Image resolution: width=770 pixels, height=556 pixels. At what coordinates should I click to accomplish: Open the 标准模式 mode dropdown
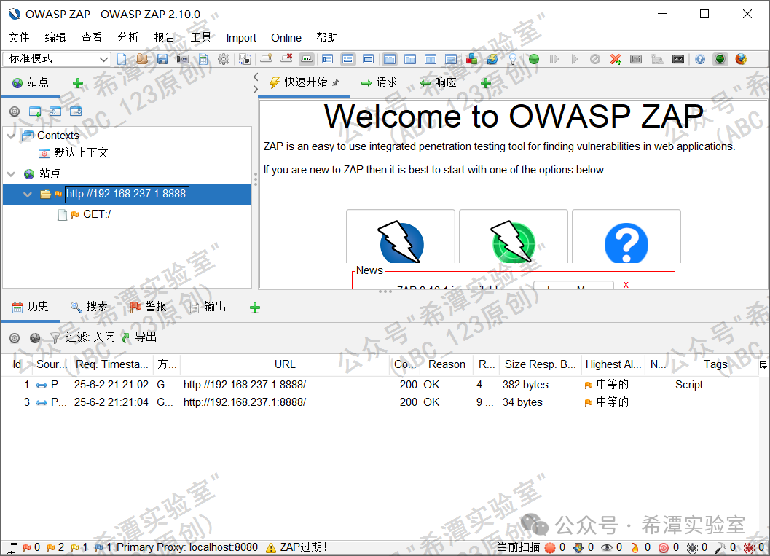click(x=57, y=59)
